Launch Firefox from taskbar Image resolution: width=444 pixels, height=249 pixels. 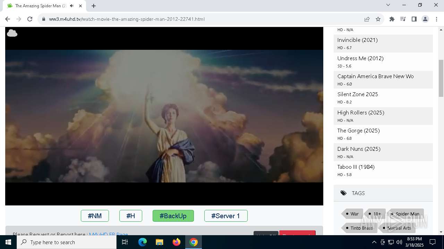tap(177, 242)
